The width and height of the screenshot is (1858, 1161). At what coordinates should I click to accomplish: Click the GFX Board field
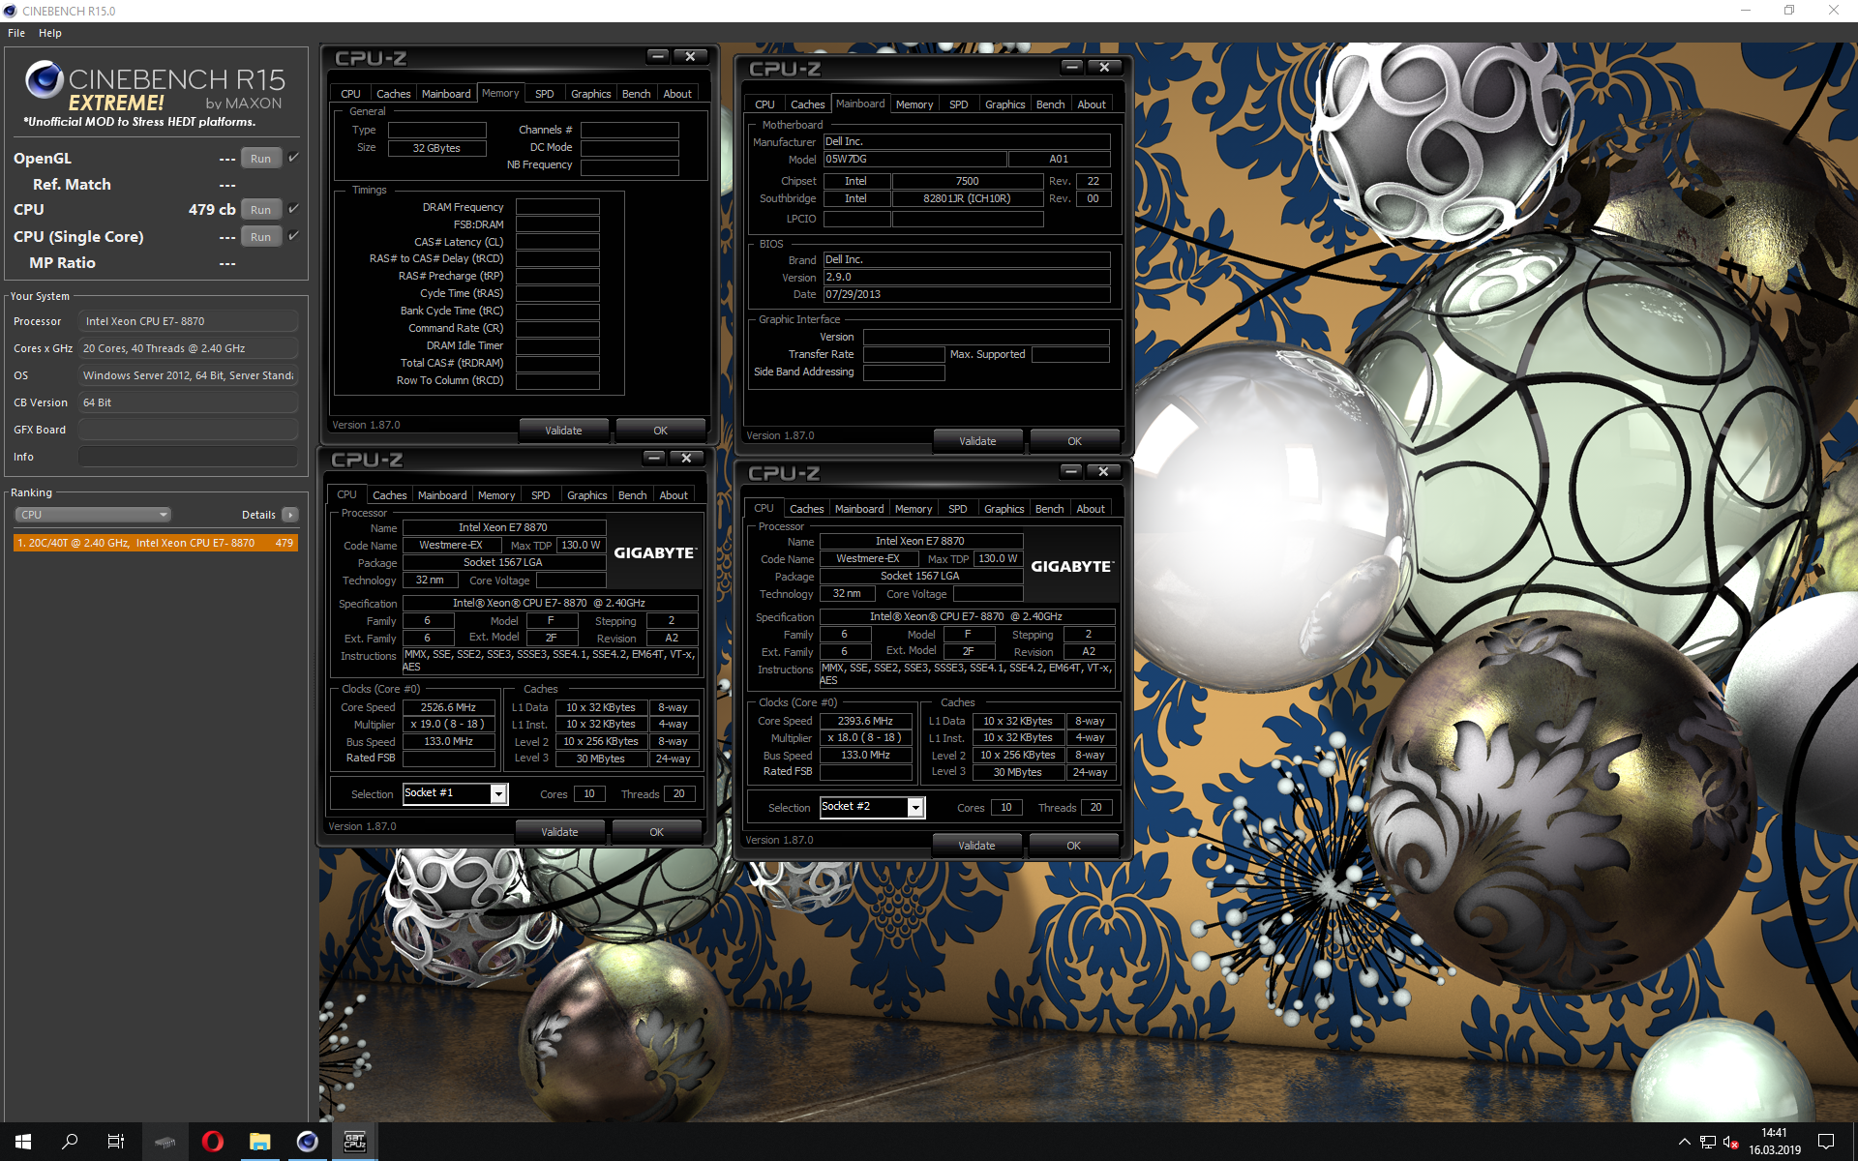189,430
